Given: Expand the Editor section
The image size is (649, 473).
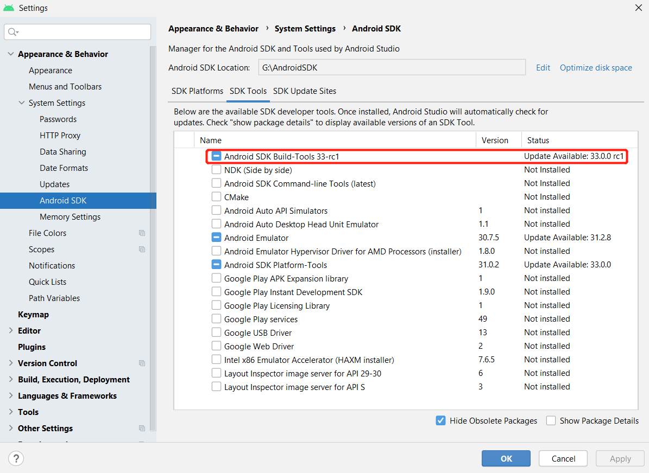Looking at the screenshot, I should point(11,331).
